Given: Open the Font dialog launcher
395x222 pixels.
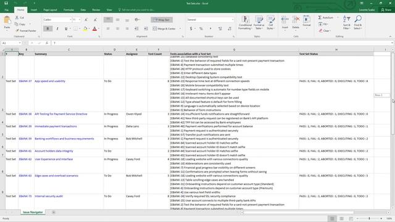Looking at the screenshot, I should coord(99,36).
